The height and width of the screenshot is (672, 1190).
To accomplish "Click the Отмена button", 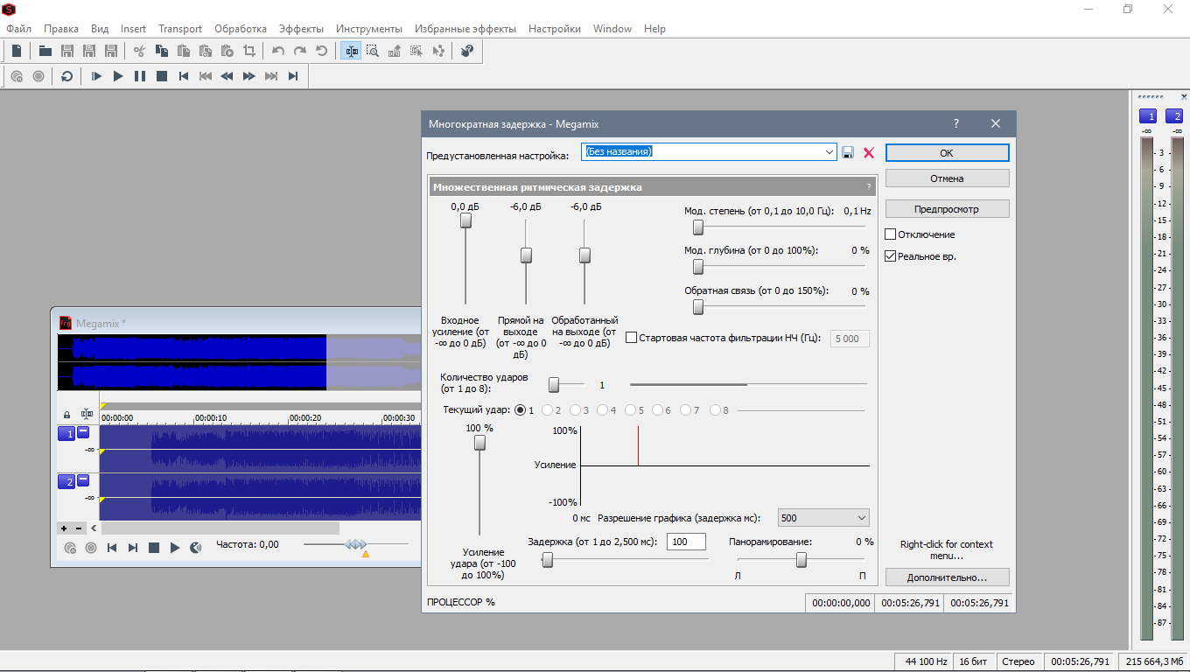I will [947, 178].
